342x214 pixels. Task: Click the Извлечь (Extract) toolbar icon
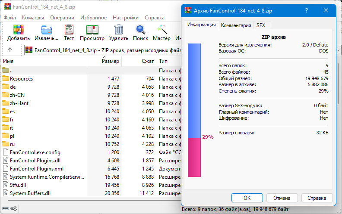point(47,30)
